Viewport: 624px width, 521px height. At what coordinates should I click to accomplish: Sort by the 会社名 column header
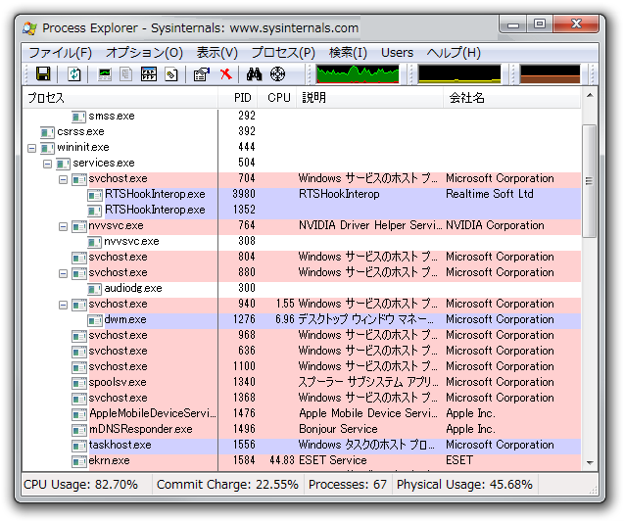tap(512, 97)
